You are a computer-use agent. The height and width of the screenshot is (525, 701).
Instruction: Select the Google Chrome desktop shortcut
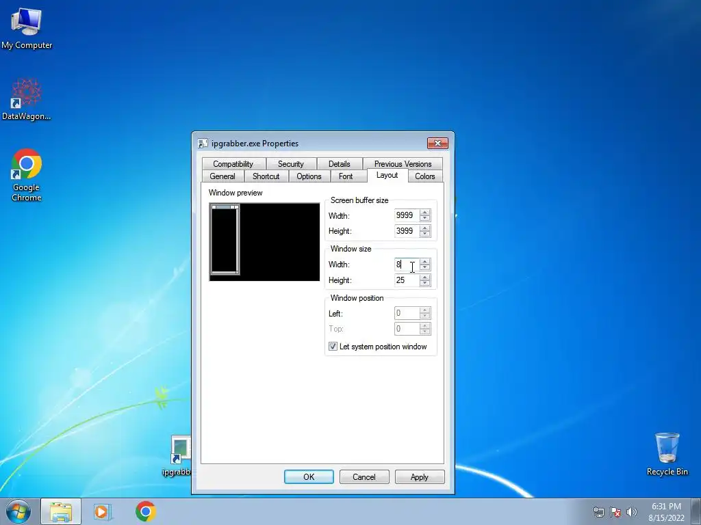27,175
